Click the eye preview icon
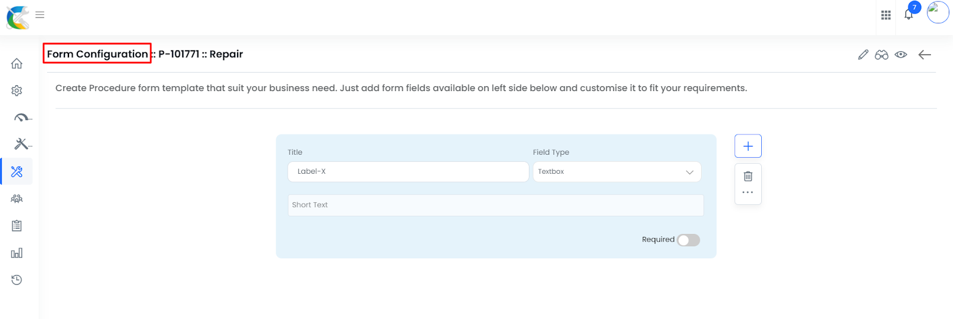Viewport: 953px width, 319px height. point(901,55)
